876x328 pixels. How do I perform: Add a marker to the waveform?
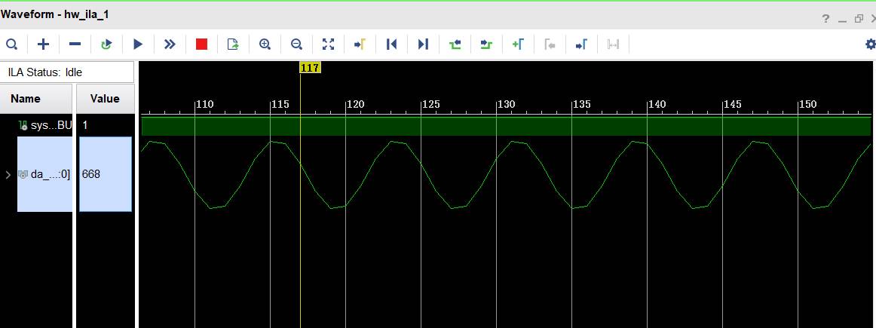(518, 44)
